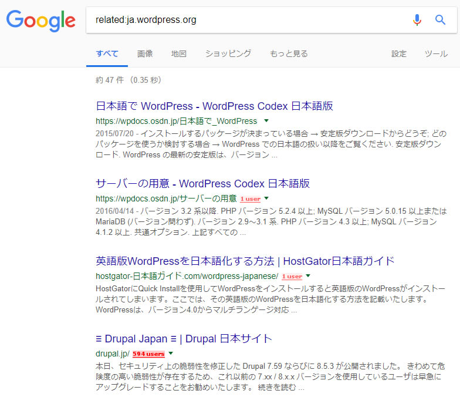Viewport: 460px width, 397px height.
Task: Open the HostGator 英語版WordPress日本語化 result link
Action: pyautogui.click(x=245, y=261)
